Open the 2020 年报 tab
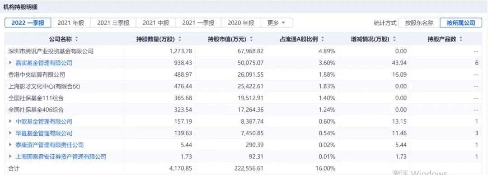This screenshot has width=488, height=175. point(240,23)
